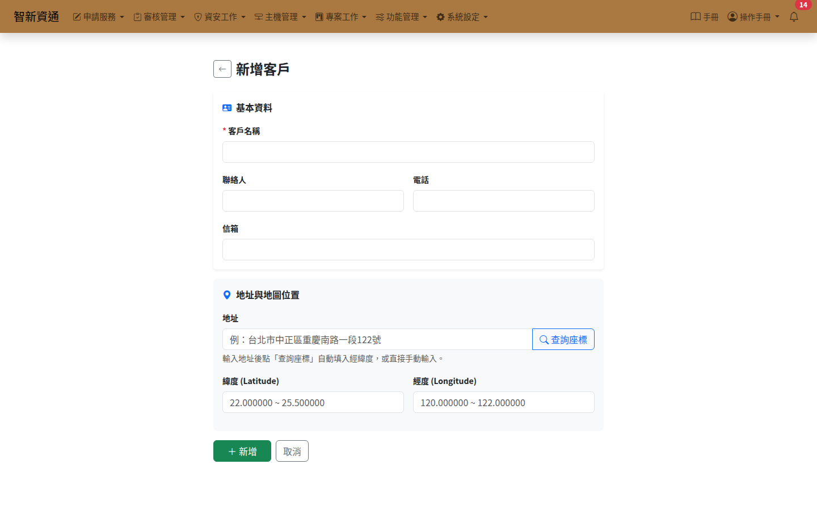Viewport: 817px width, 523px height.
Task: Click the ID card icon beside 基本資料
Action: pos(227,108)
